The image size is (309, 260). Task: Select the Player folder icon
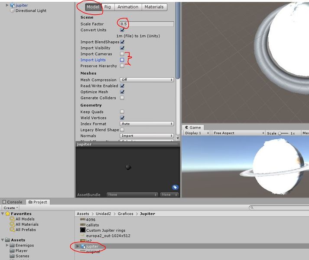tap(12, 250)
